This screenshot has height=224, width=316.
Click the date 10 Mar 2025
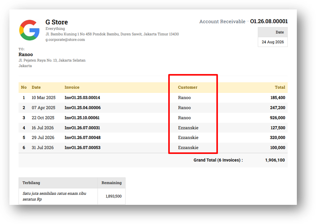[x=44, y=98]
